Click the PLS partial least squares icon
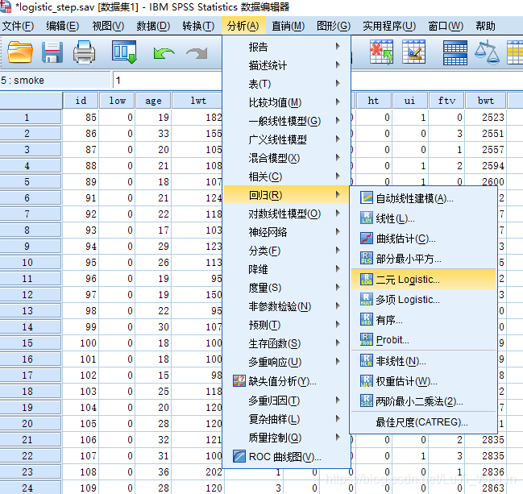Screen dimensions: 523x494 click(x=366, y=258)
